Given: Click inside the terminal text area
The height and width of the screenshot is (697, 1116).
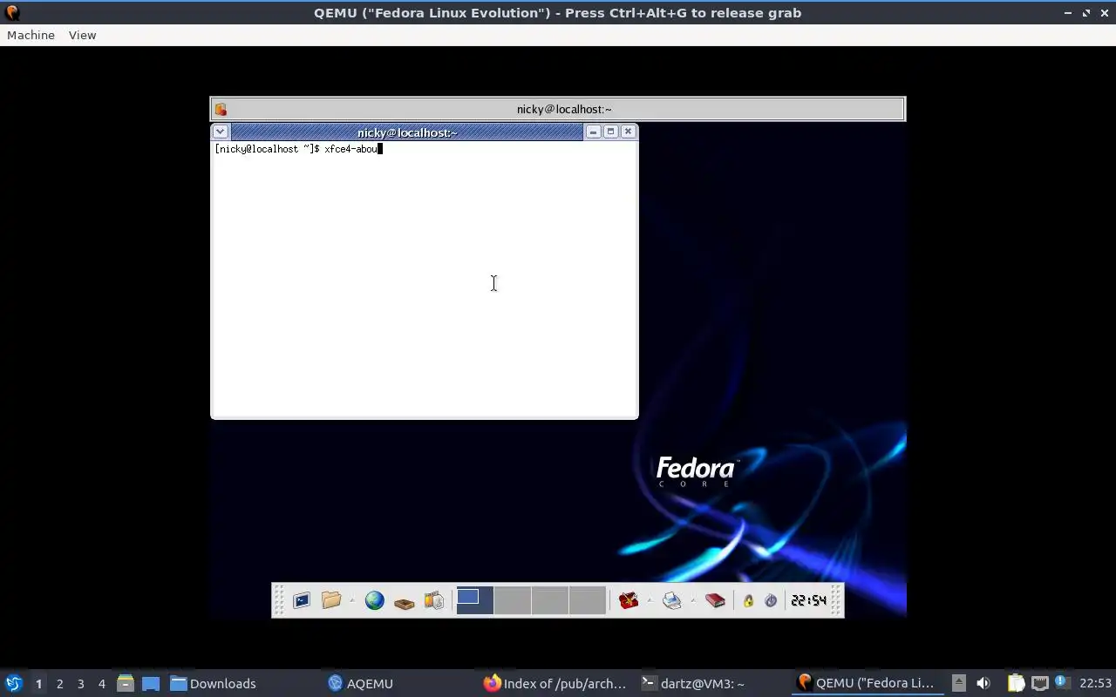Looking at the screenshot, I should 425,279.
